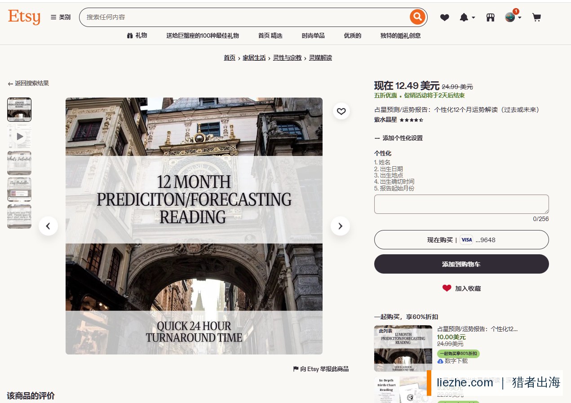Show previous image with left arrow
The height and width of the screenshot is (403, 571).
[48, 226]
